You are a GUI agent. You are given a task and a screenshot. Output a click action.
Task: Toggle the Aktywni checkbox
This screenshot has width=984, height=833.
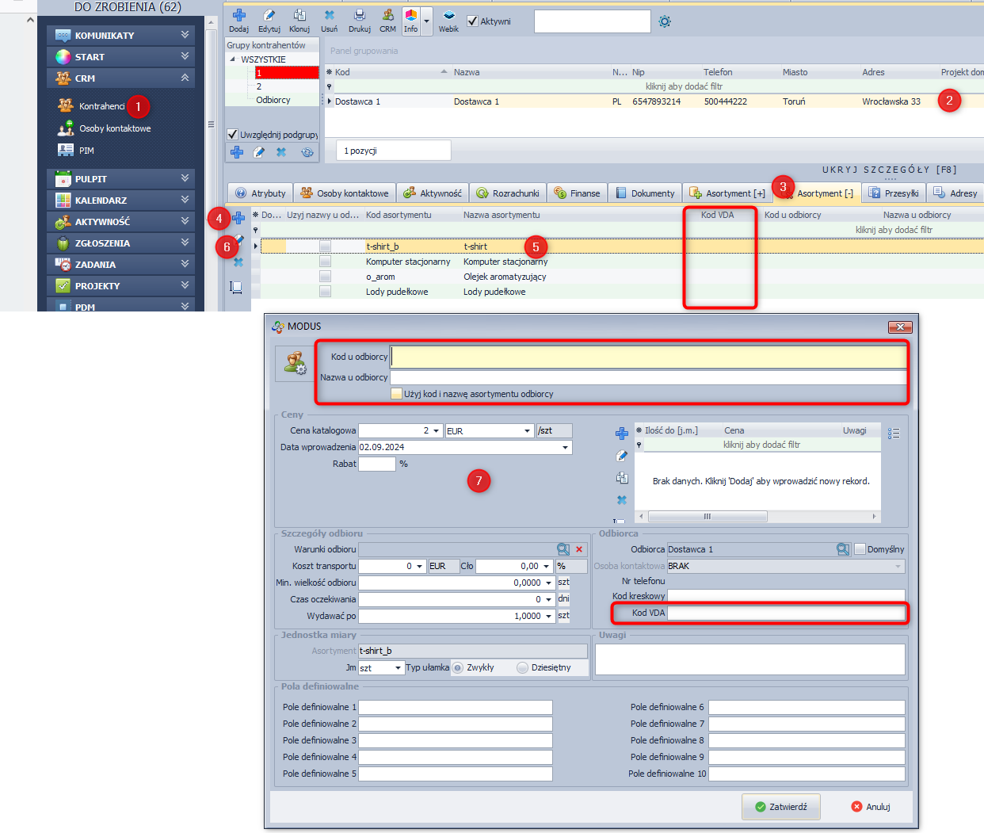click(473, 21)
